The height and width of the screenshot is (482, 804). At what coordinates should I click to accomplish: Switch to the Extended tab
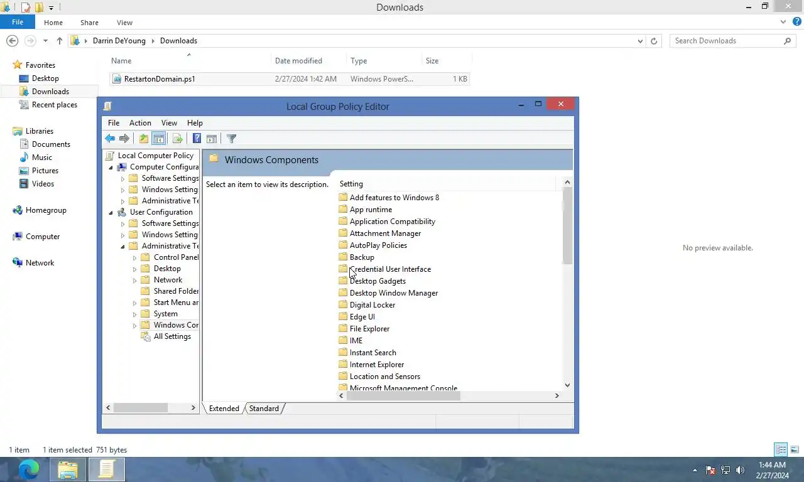(224, 409)
